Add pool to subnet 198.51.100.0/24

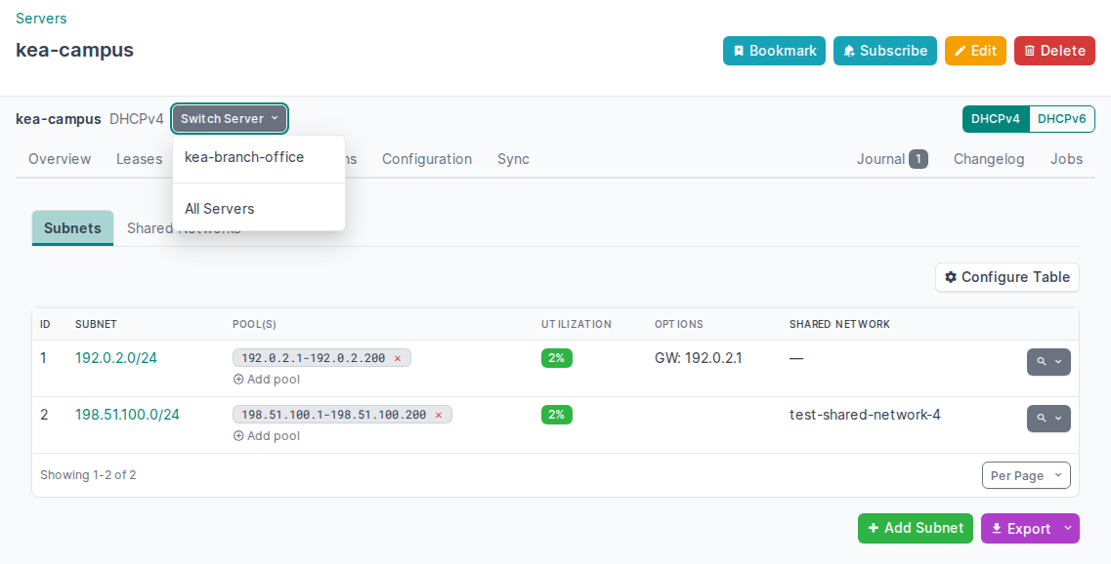pyautogui.click(x=267, y=436)
